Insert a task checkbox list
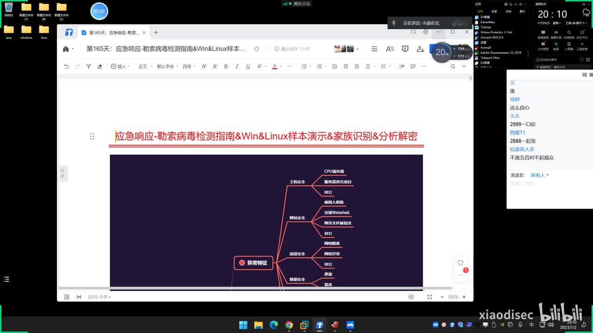593x333 pixels. point(334,67)
